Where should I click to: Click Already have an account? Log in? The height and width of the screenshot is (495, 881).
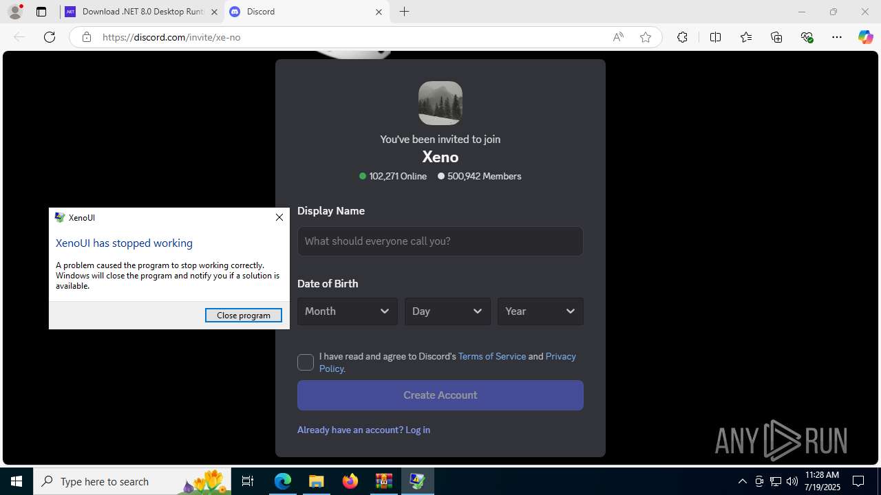pos(363,430)
